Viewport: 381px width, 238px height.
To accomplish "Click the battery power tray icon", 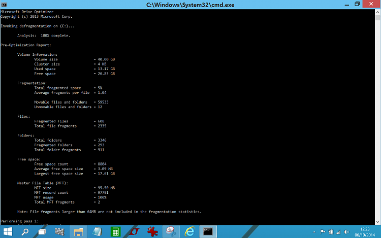I will click(331, 232).
